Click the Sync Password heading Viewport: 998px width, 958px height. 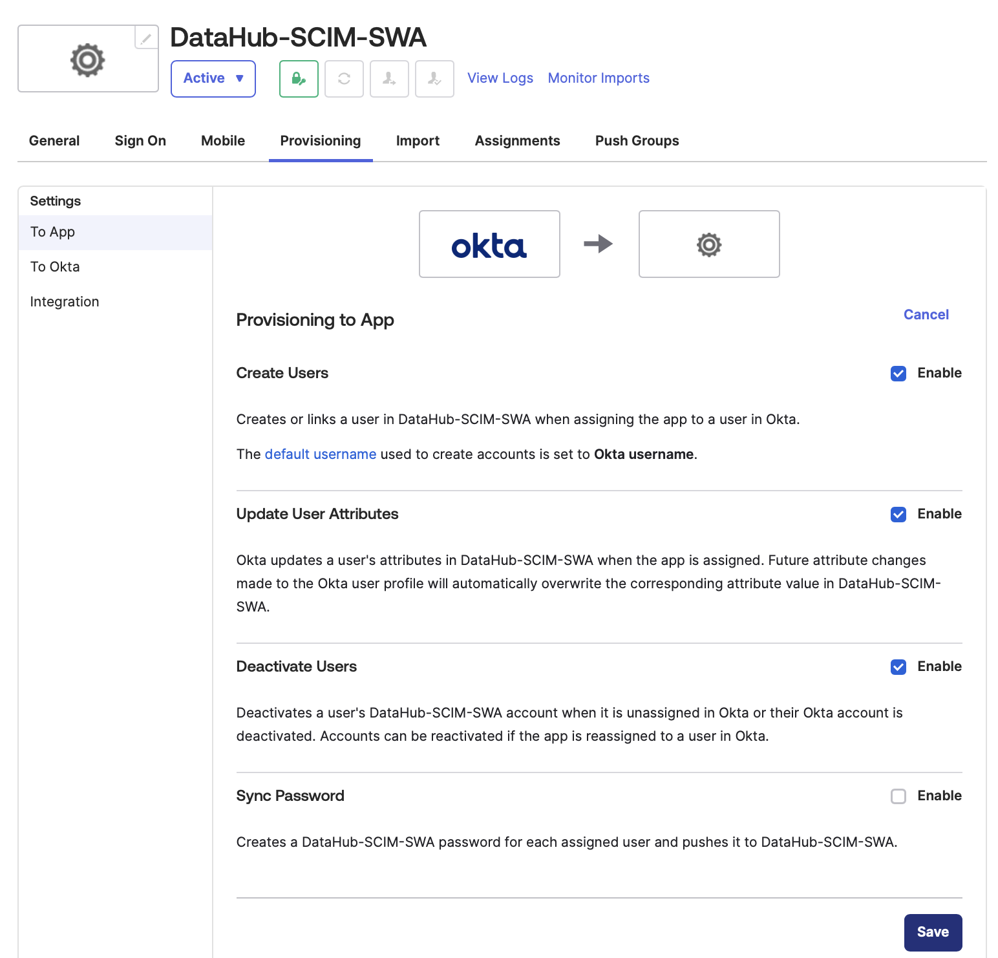click(290, 796)
